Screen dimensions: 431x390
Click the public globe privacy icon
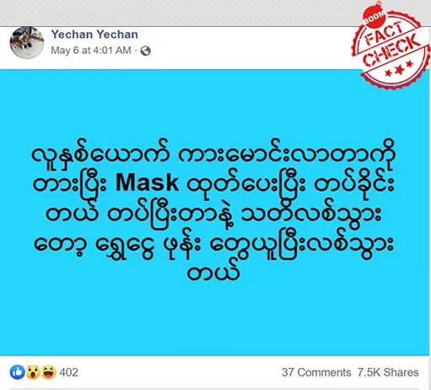[x=146, y=51]
